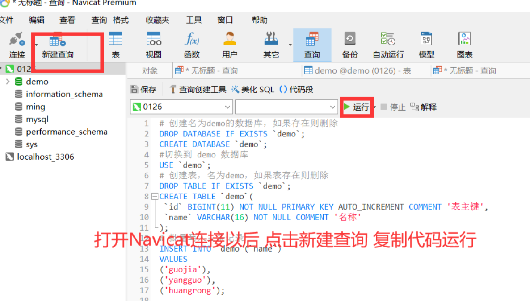
Task: Open the 函数 (Function) toolbar icon
Action: point(192,45)
